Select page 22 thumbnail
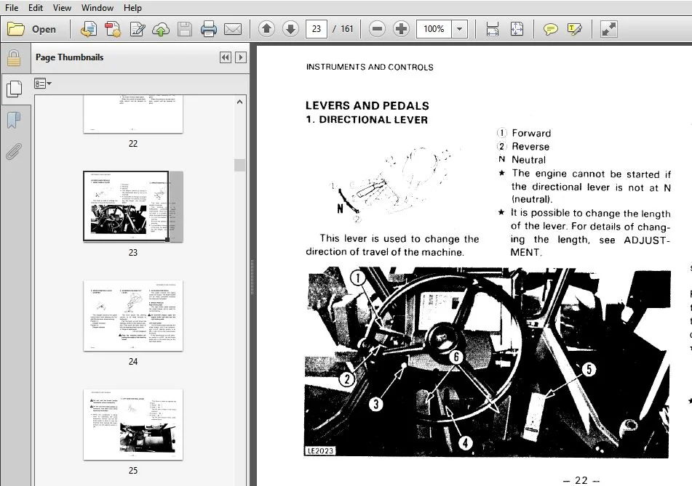 pos(133,113)
